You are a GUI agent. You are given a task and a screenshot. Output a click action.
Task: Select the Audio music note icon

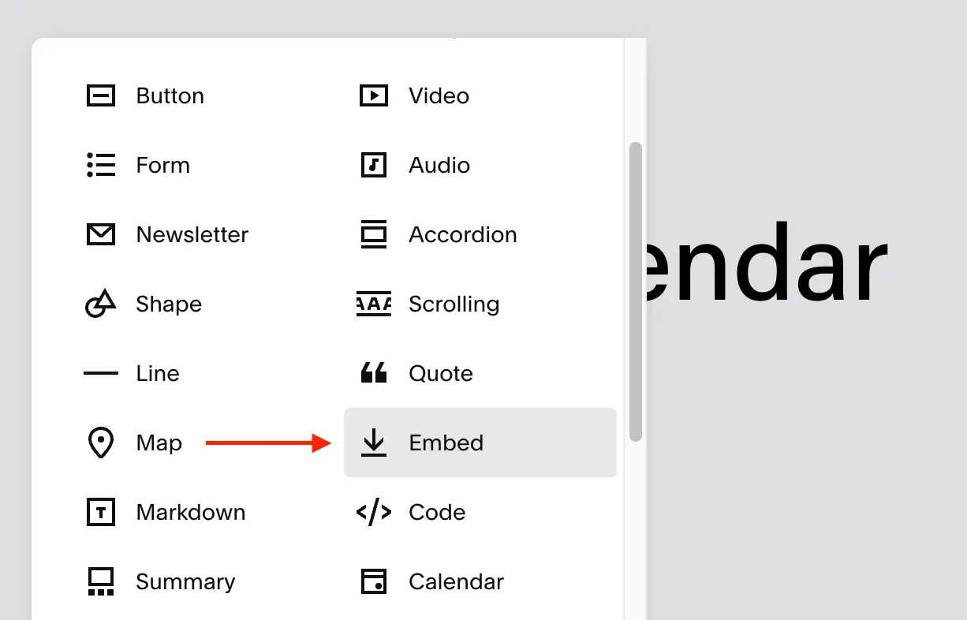(x=373, y=166)
